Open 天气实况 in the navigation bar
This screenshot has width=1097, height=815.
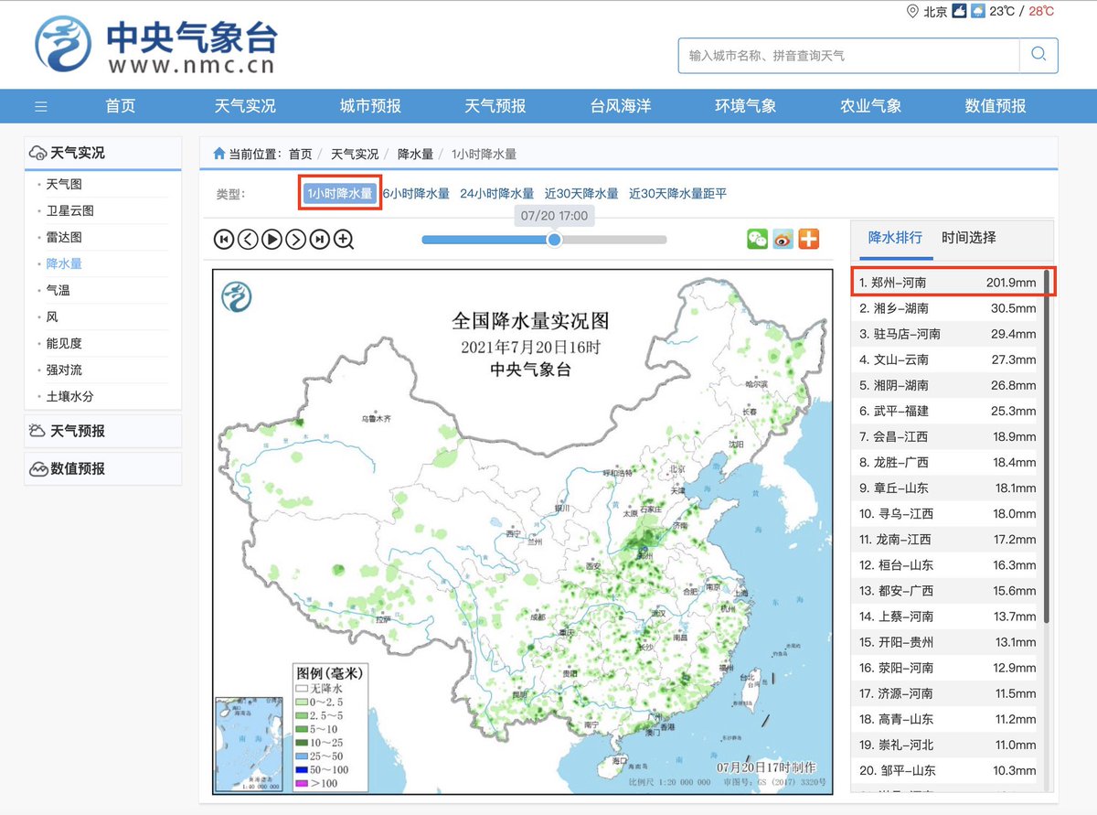245,106
